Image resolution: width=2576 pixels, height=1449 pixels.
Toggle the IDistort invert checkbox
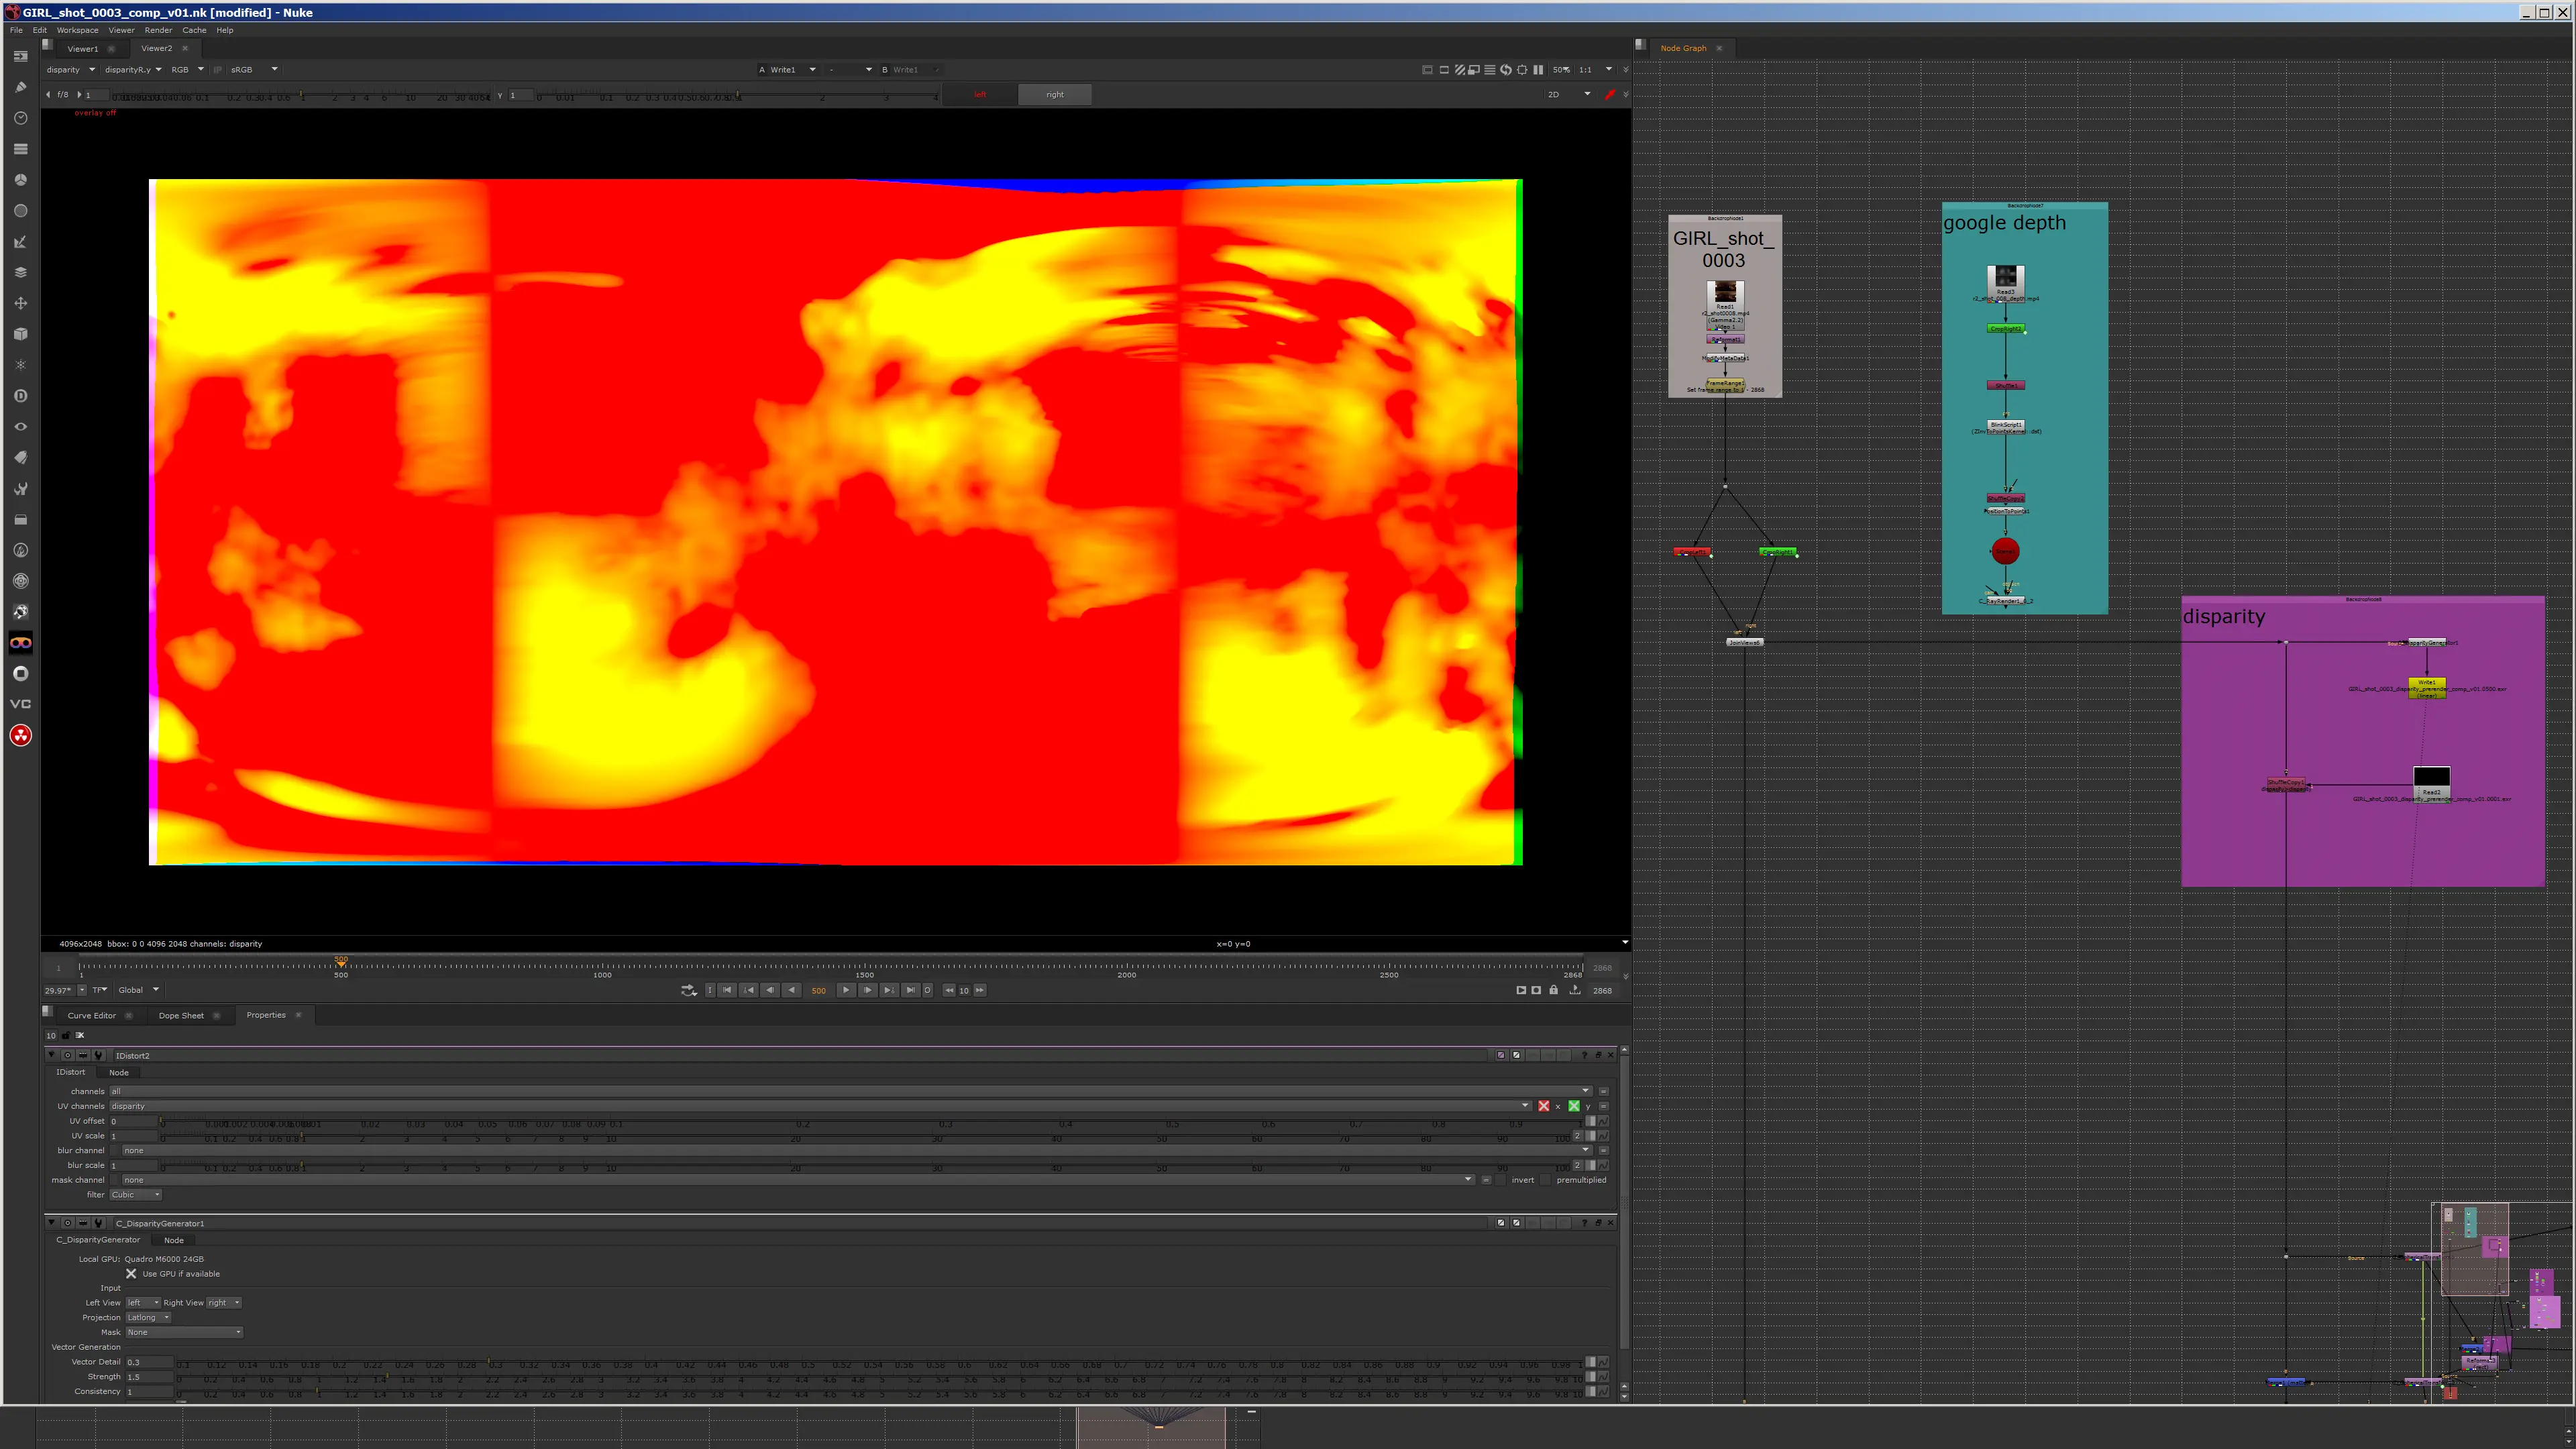pos(1503,1180)
